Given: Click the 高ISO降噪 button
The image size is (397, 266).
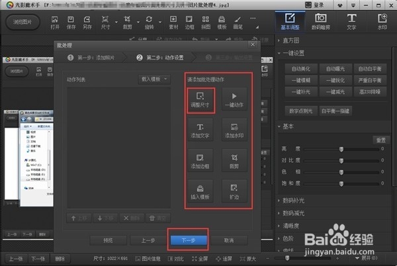Looking at the screenshot, I should click(370, 92).
